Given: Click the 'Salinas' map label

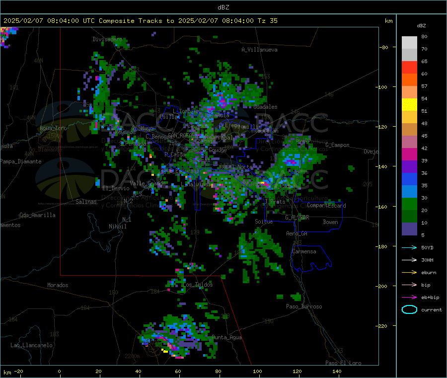Looking at the screenshot, I should click(86, 202).
